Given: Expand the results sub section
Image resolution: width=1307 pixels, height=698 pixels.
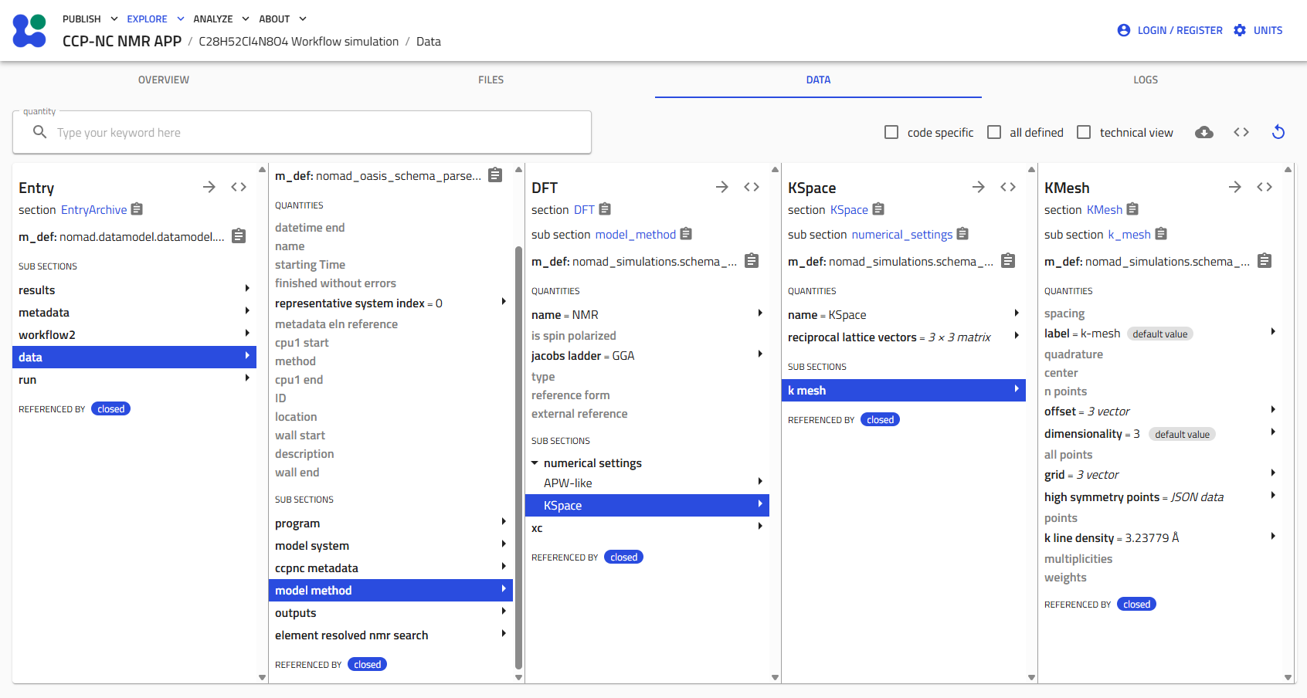Looking at the screenshot, I should (134, 290).
